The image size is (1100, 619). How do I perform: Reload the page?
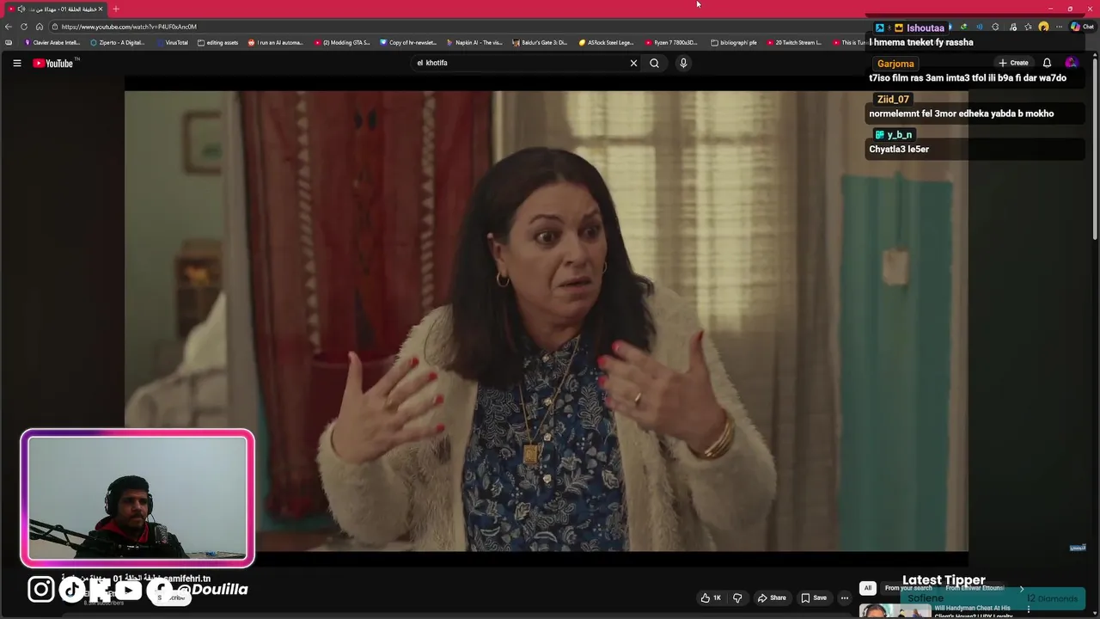(x=24, y=27)
